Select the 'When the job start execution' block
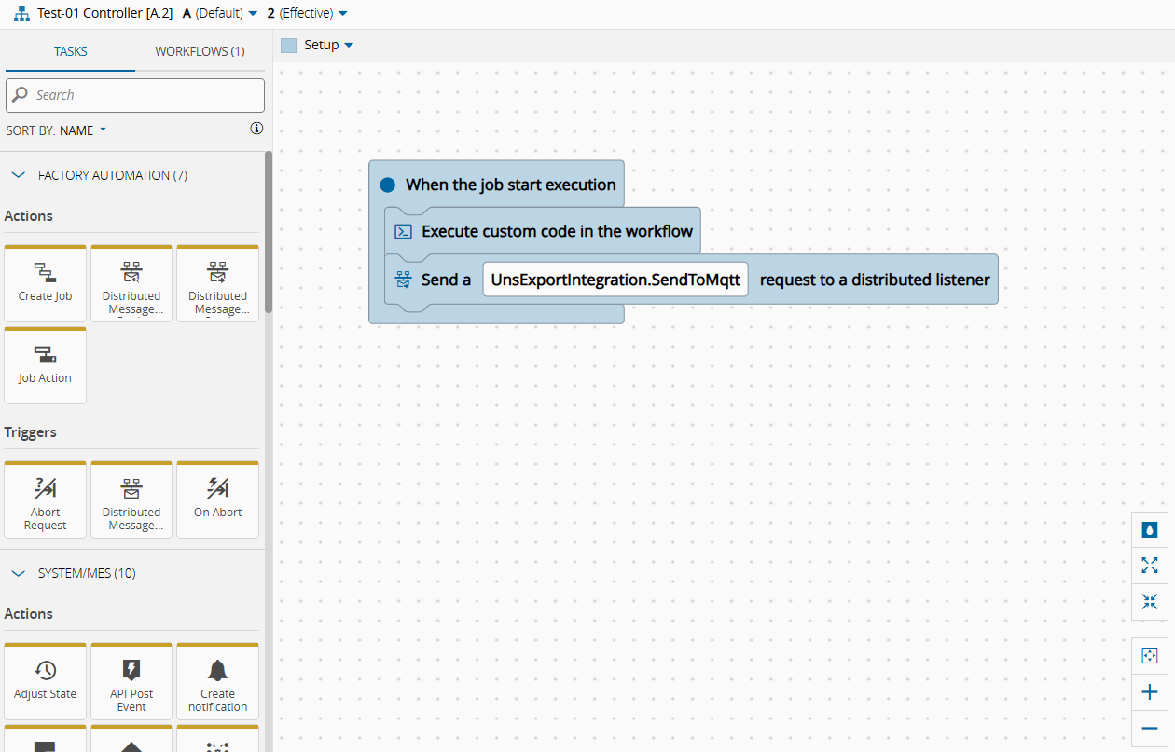 pyautogui.click(x=496, y=185)
